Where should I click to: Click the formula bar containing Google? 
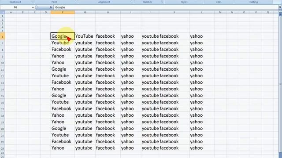coord(166,7)
